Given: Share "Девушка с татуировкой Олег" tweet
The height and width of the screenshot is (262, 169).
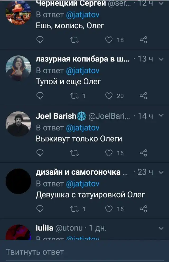Looking at the screenshot, I should 143,209.
